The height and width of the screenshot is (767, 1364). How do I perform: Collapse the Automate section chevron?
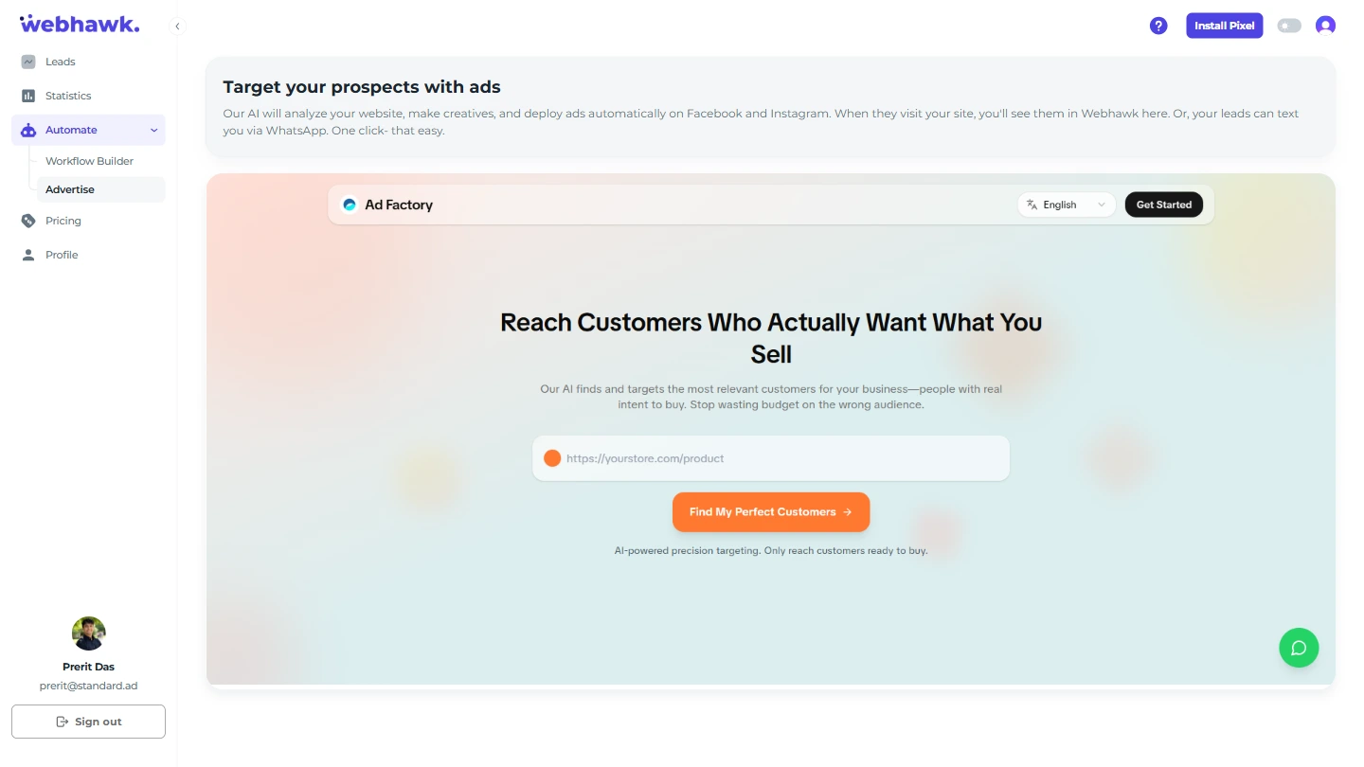pos(153,130)
